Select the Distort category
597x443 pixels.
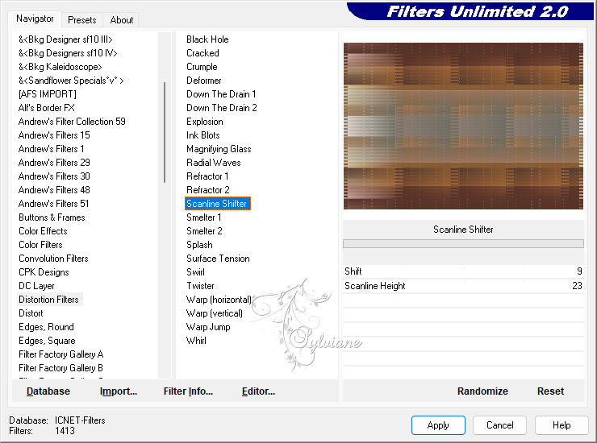(31, 313)
